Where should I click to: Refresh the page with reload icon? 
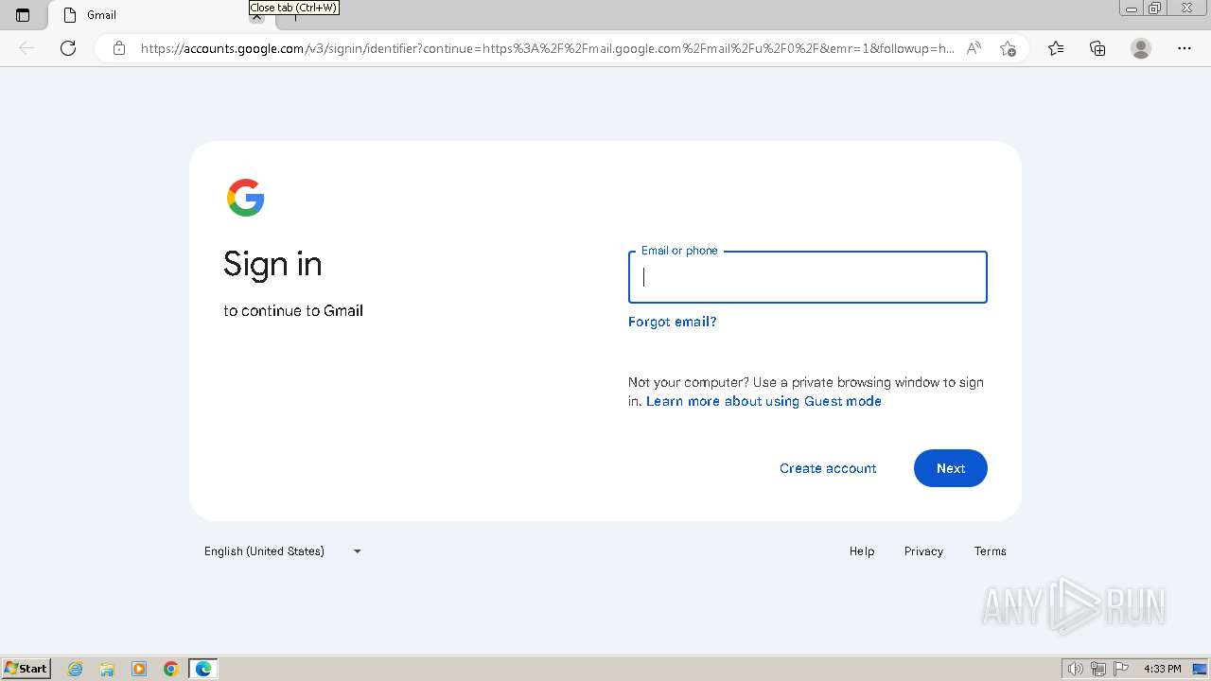click(x=68, y=48)
